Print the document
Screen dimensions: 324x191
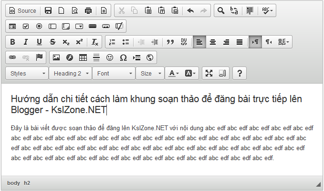pos(88,10)
